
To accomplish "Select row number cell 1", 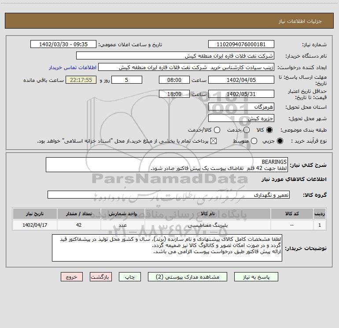I will coord(320,225).
